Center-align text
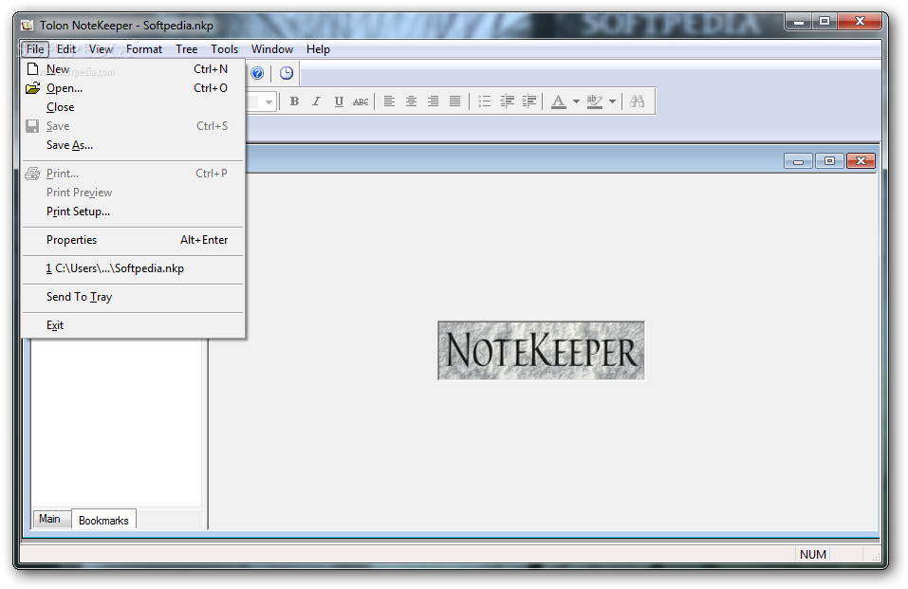 point(411,101)
